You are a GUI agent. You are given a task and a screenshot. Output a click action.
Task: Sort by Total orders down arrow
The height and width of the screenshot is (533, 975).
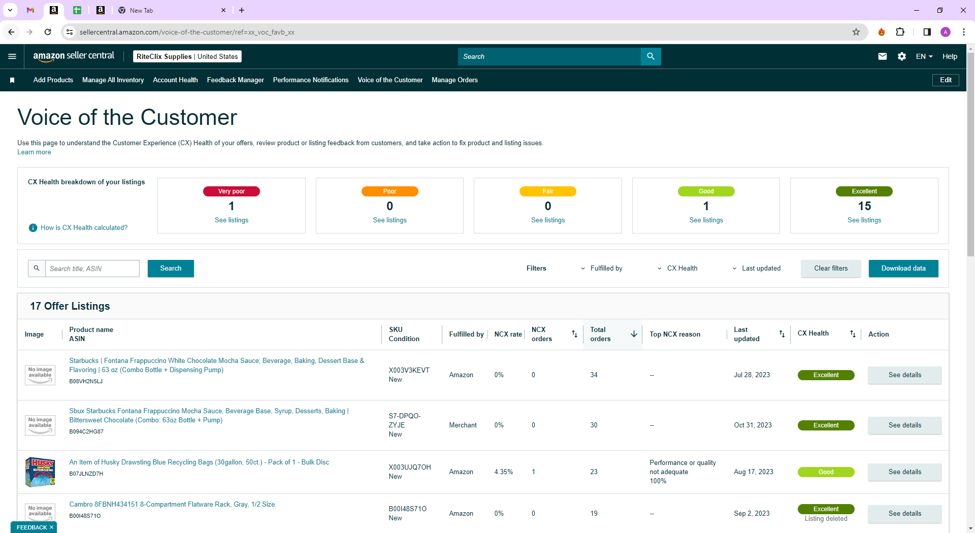(634, 334)
